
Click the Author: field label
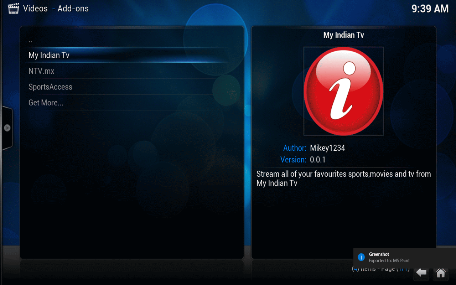[x=295, y=148]
